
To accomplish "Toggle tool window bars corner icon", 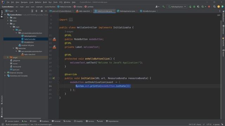I will [3, 125].
